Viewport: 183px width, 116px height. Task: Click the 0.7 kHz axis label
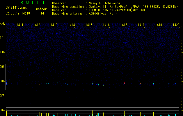pos(2,96)
